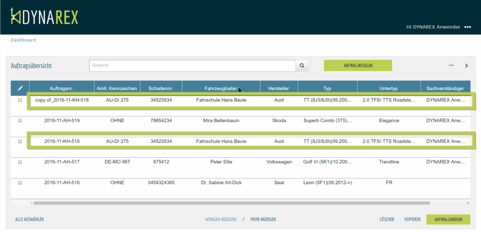The height and width of the screenshot is (232, 481).
Task: Click the magnifier search icon button
Action: click(x=302, y=66)
